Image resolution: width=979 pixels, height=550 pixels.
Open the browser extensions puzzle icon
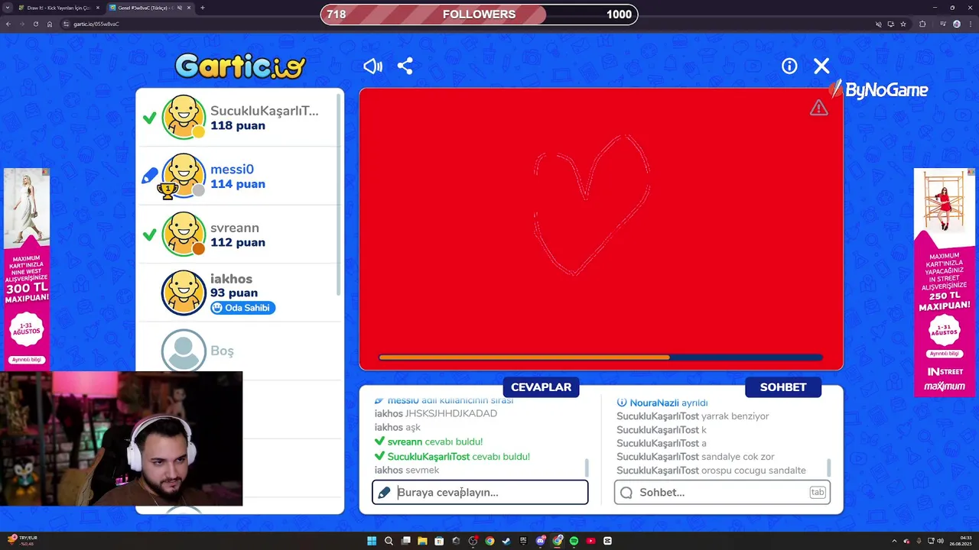922,24
